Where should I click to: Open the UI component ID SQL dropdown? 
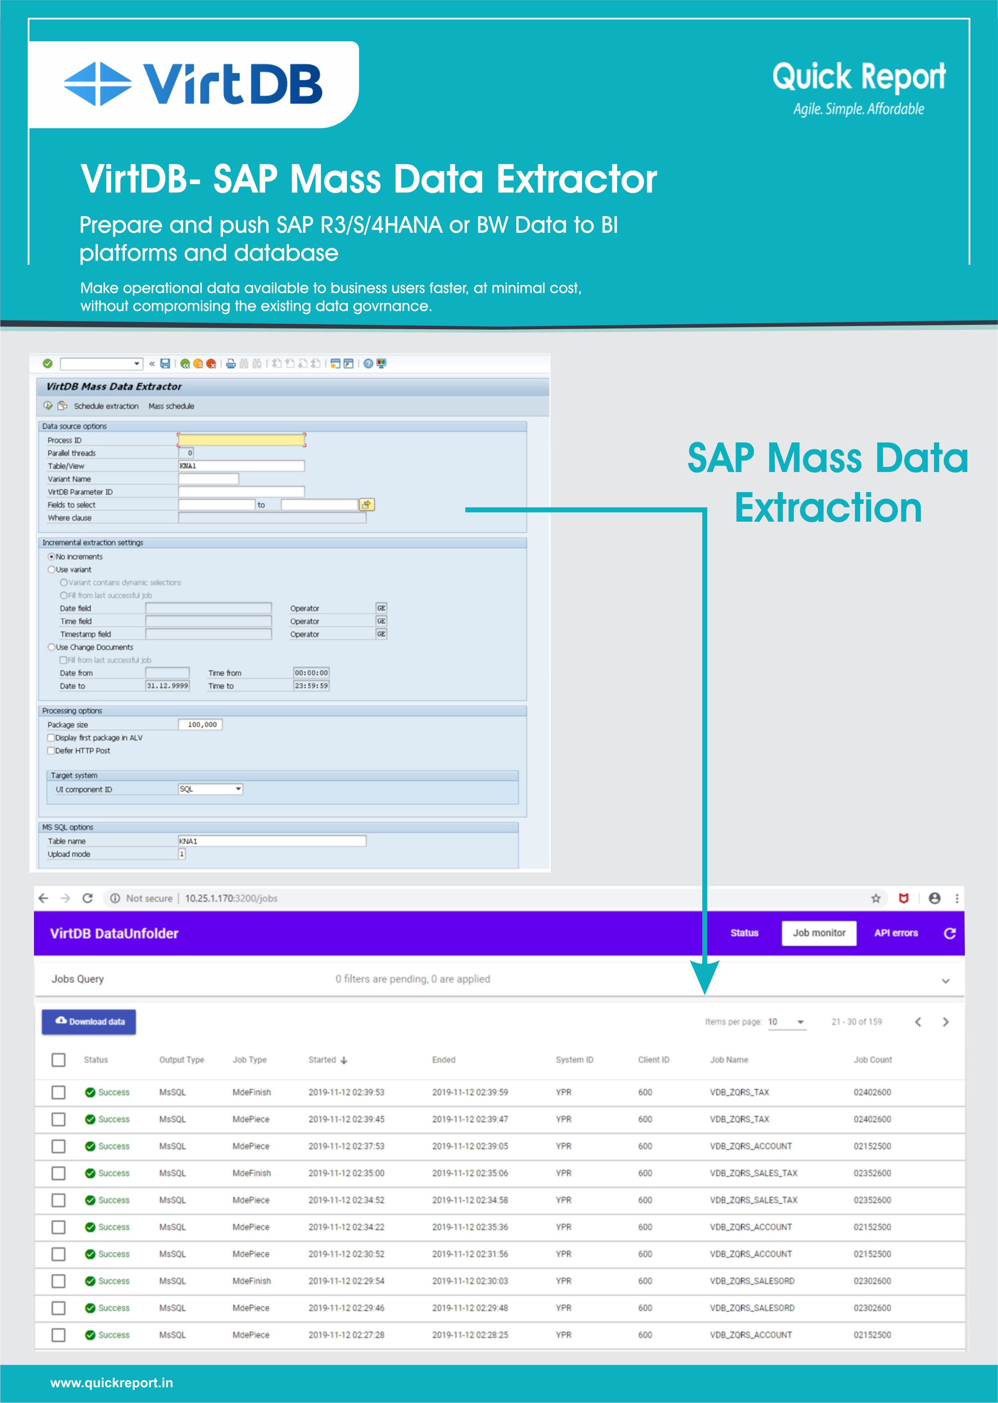238,789
